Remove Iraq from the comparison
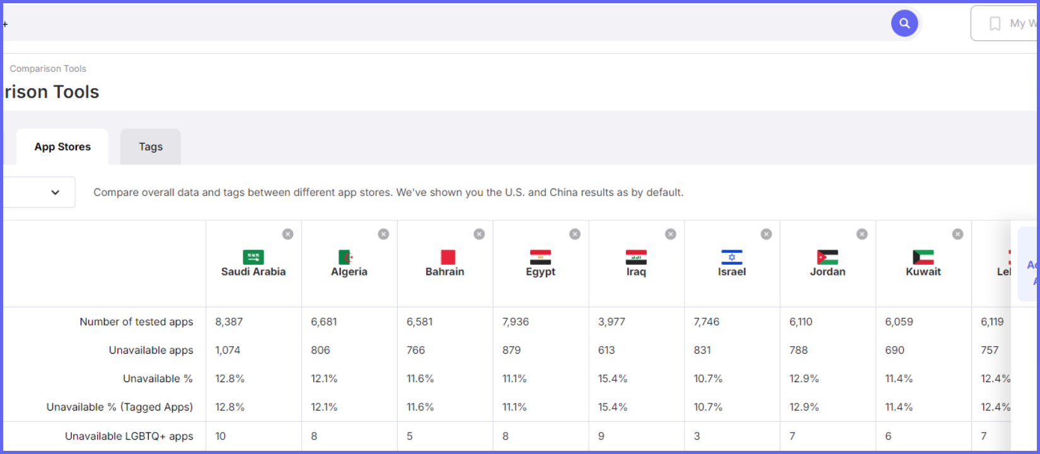Viewport: 1040px width, 454px height. (x=671, y=234)
